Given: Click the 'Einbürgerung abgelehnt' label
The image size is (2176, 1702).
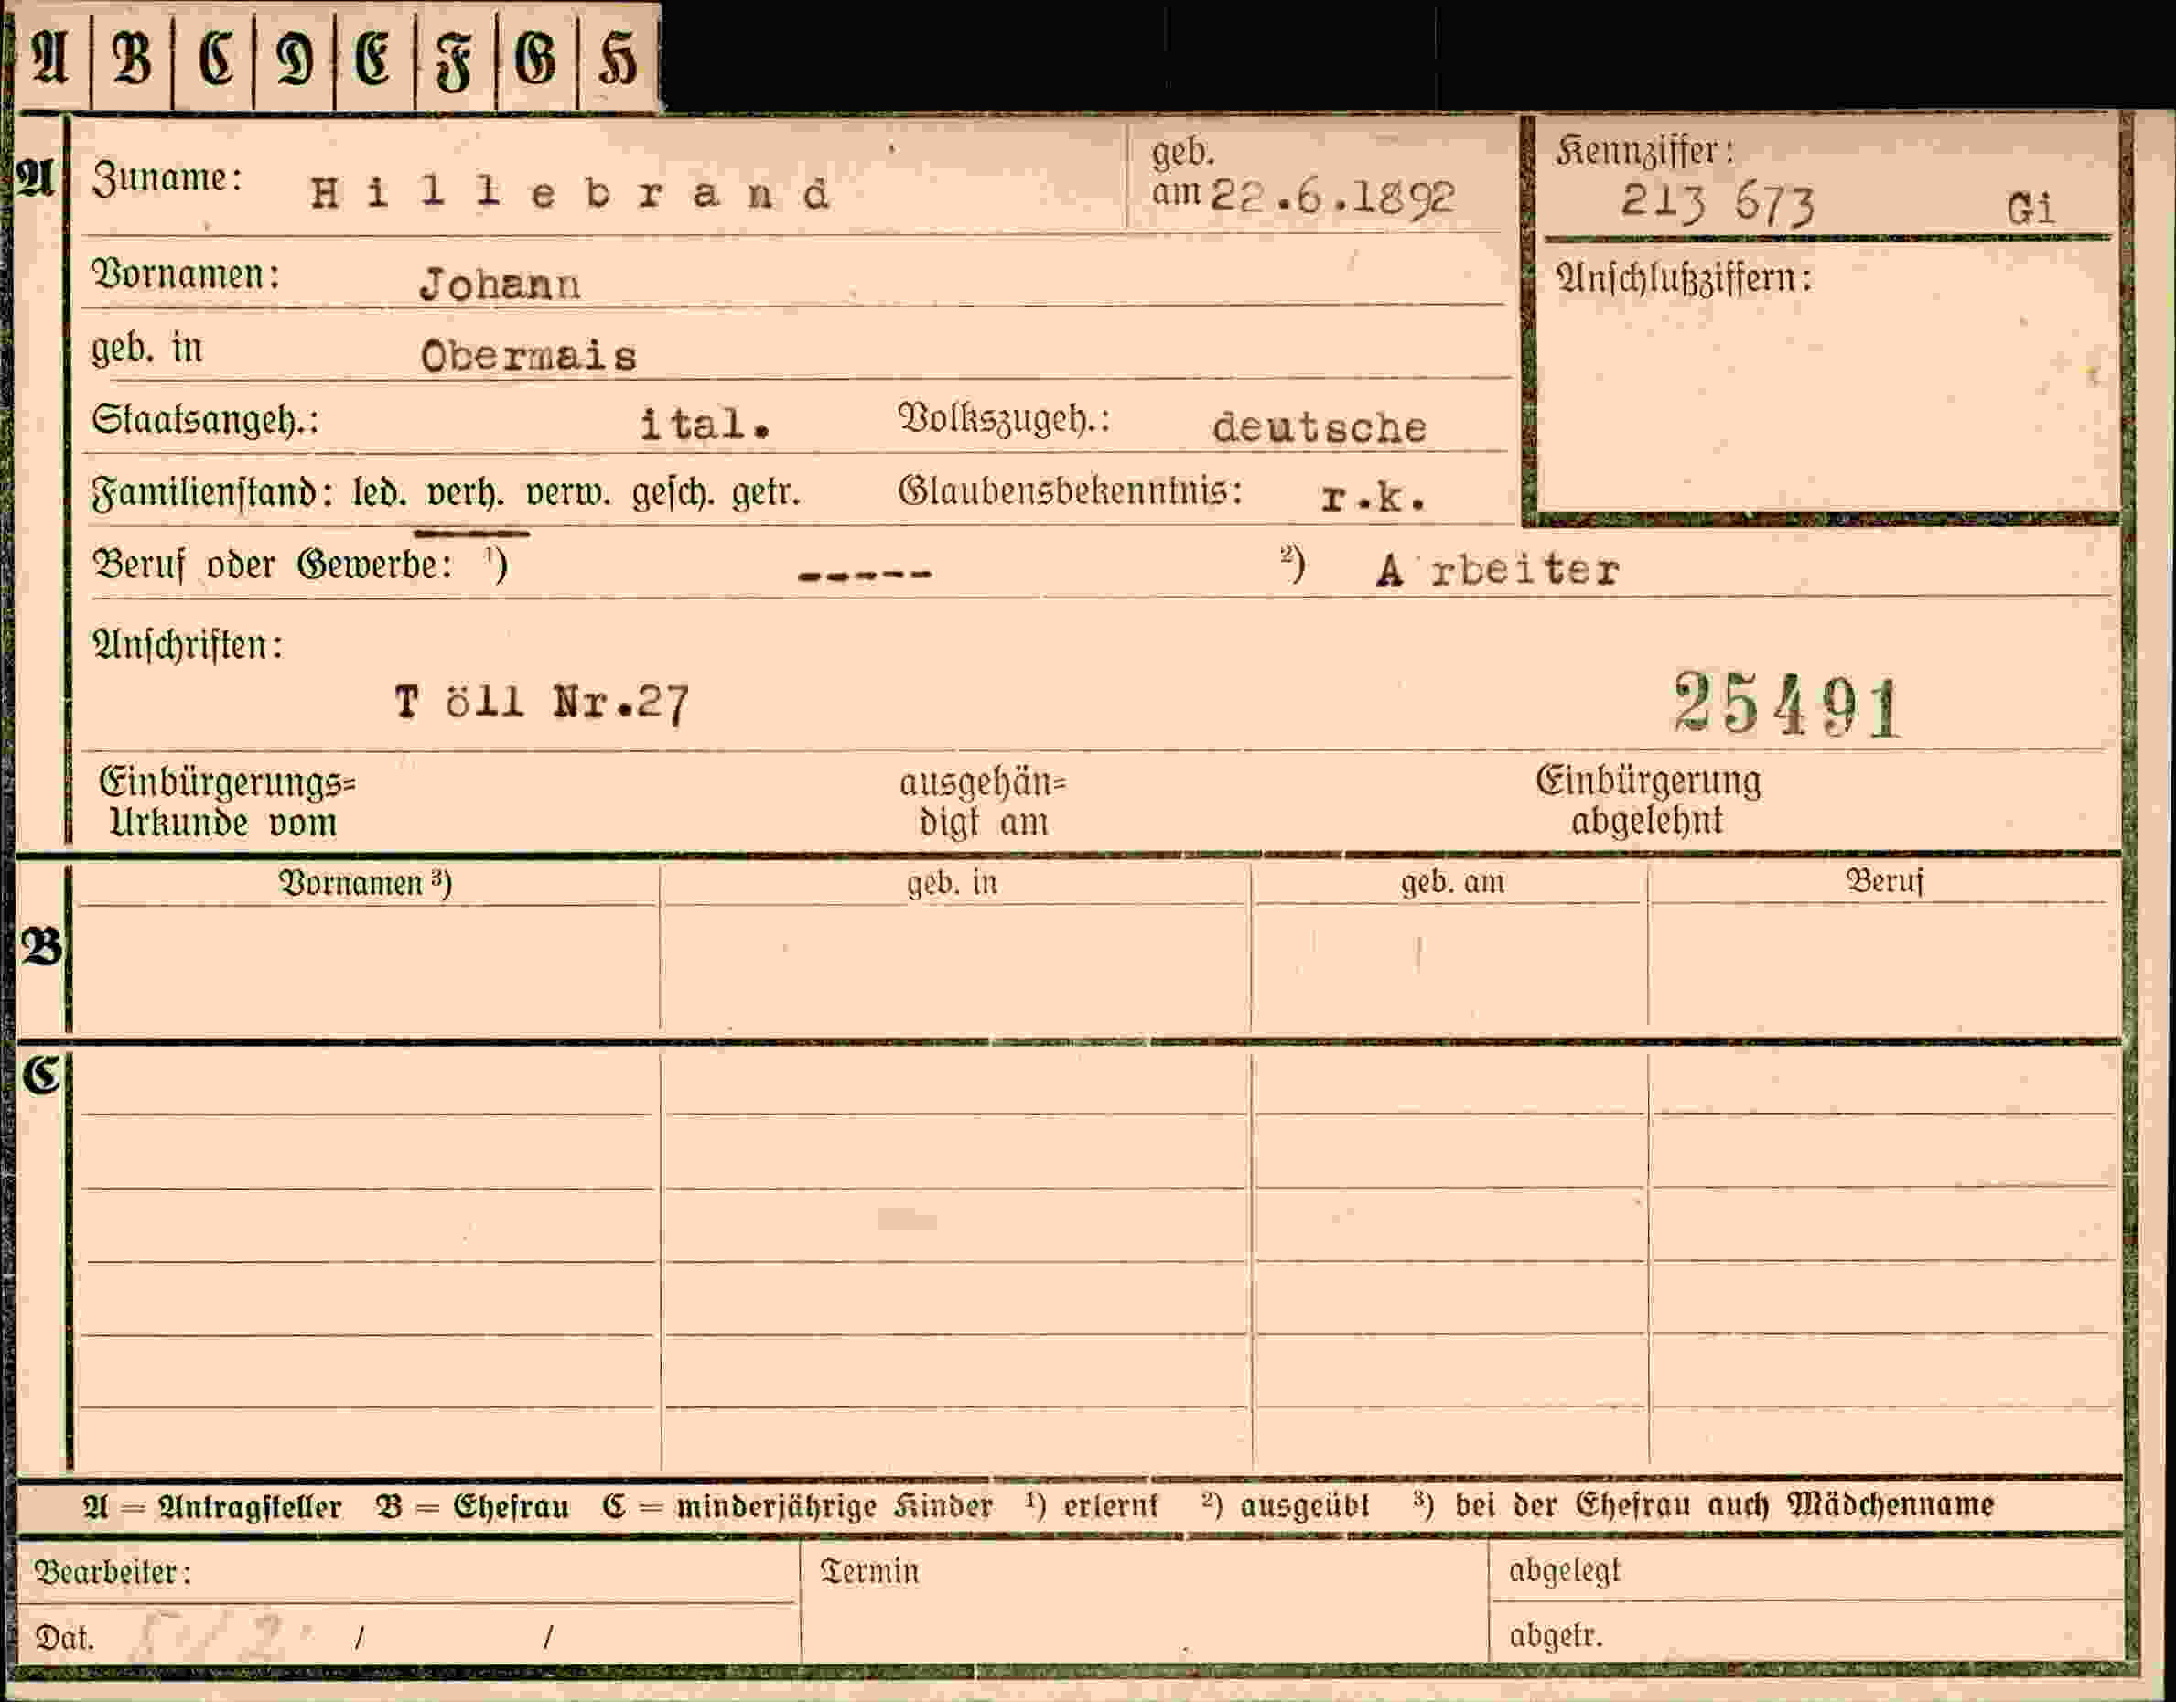Looking at the screenshot, I should coord(1648,800).
